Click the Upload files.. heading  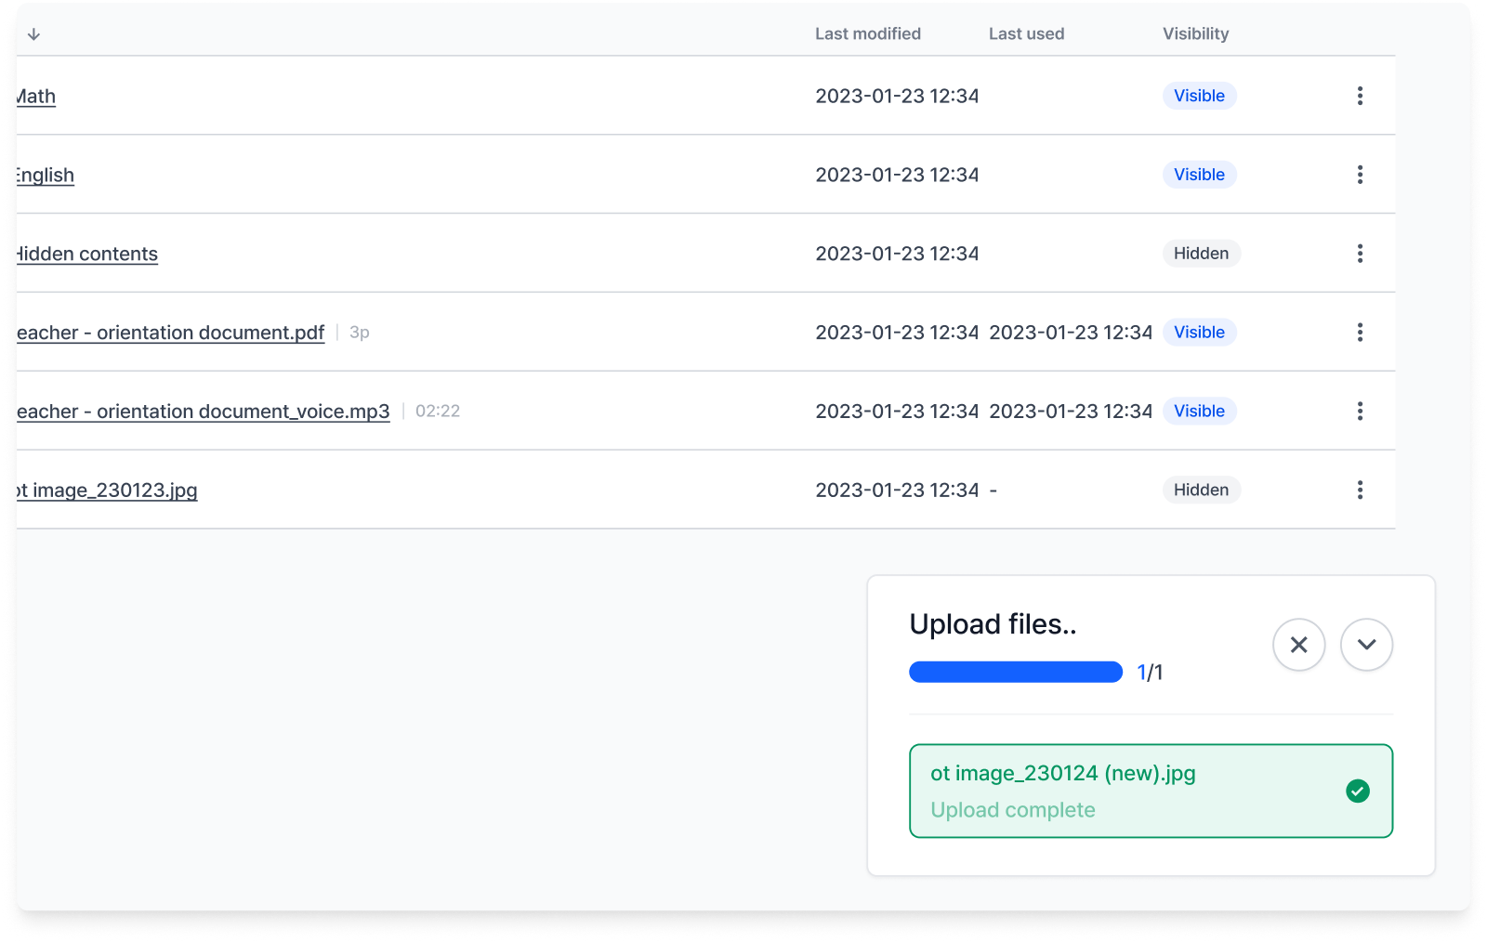[993, 624]
